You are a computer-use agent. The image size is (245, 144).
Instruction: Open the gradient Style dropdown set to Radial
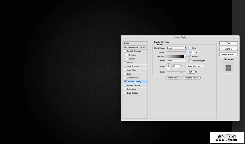pyautogui.click(x=176, y=61)
